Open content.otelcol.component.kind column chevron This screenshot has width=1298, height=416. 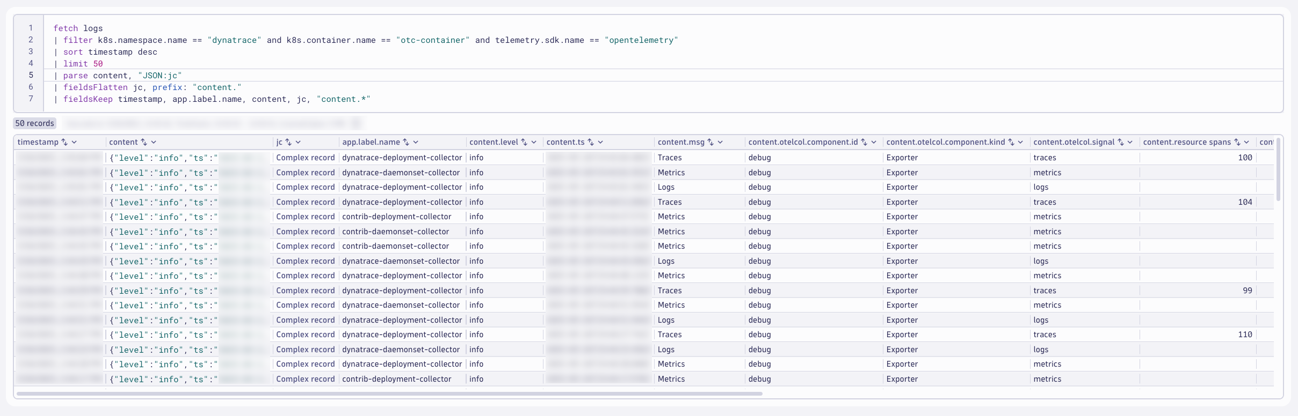1020,142
